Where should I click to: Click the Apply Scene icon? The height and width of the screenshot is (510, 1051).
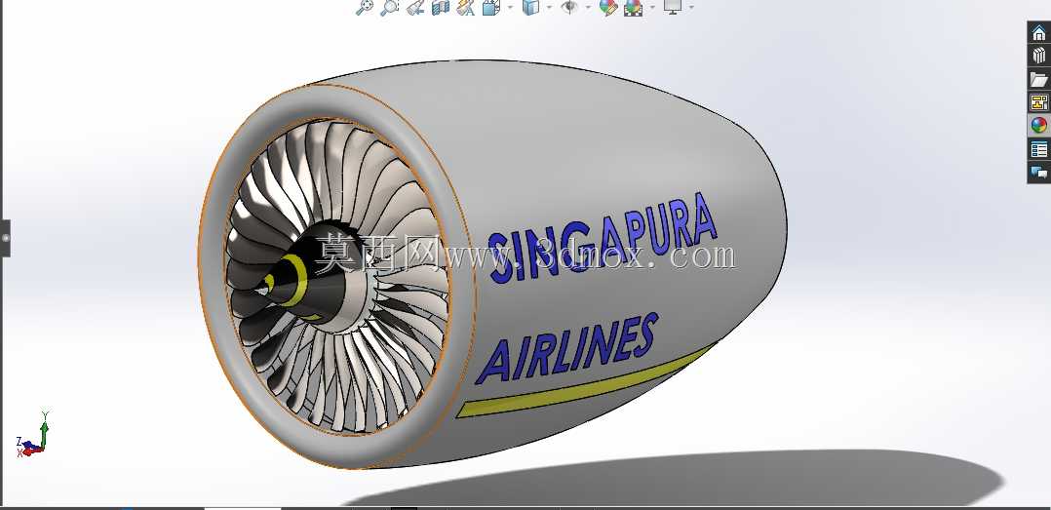click(634, 8)
